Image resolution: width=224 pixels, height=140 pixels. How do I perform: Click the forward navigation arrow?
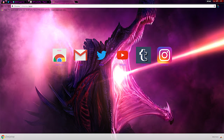pos(6,6)
